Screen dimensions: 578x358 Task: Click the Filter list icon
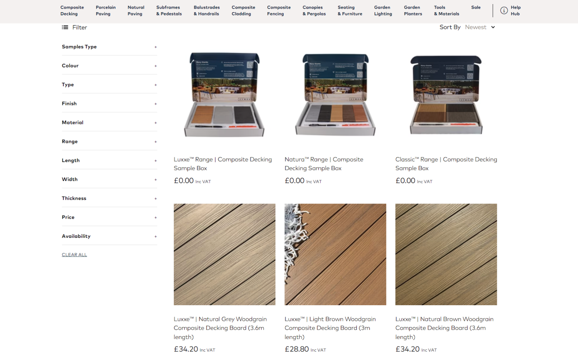click(x=65, y=28)
